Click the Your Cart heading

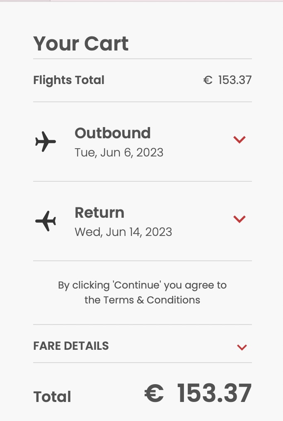tap(81, 43)
